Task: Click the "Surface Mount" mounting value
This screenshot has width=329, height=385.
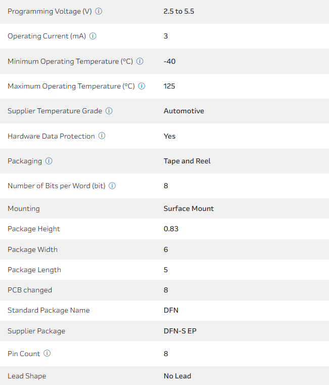Action: 189,208
